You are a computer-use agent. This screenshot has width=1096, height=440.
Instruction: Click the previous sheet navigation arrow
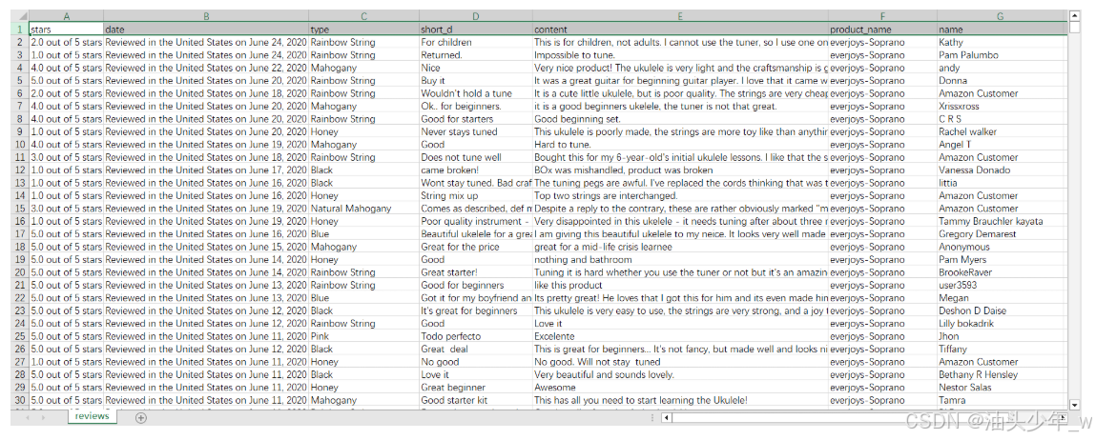(28, 418)
